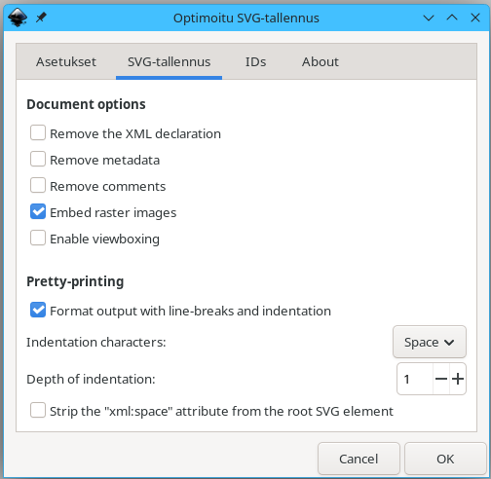Enable Remove the XML declaration
The height and width of the screenshot is (479, 491).
[38, 133]
